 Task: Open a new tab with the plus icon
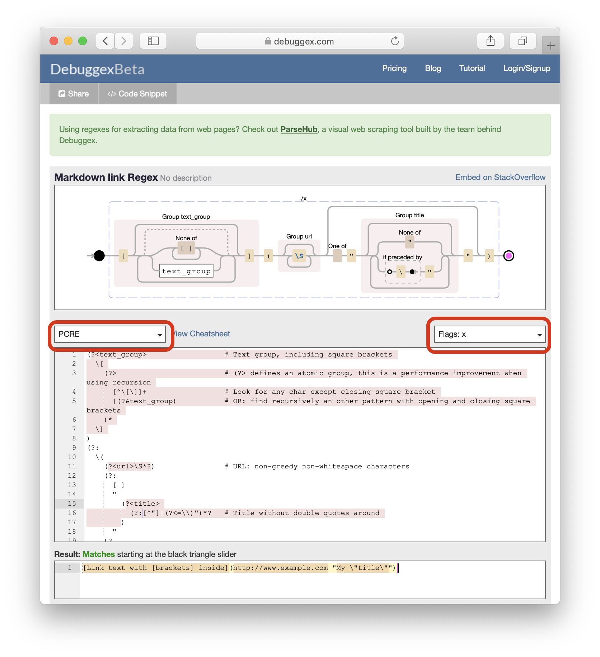click(x=550, y=45)
